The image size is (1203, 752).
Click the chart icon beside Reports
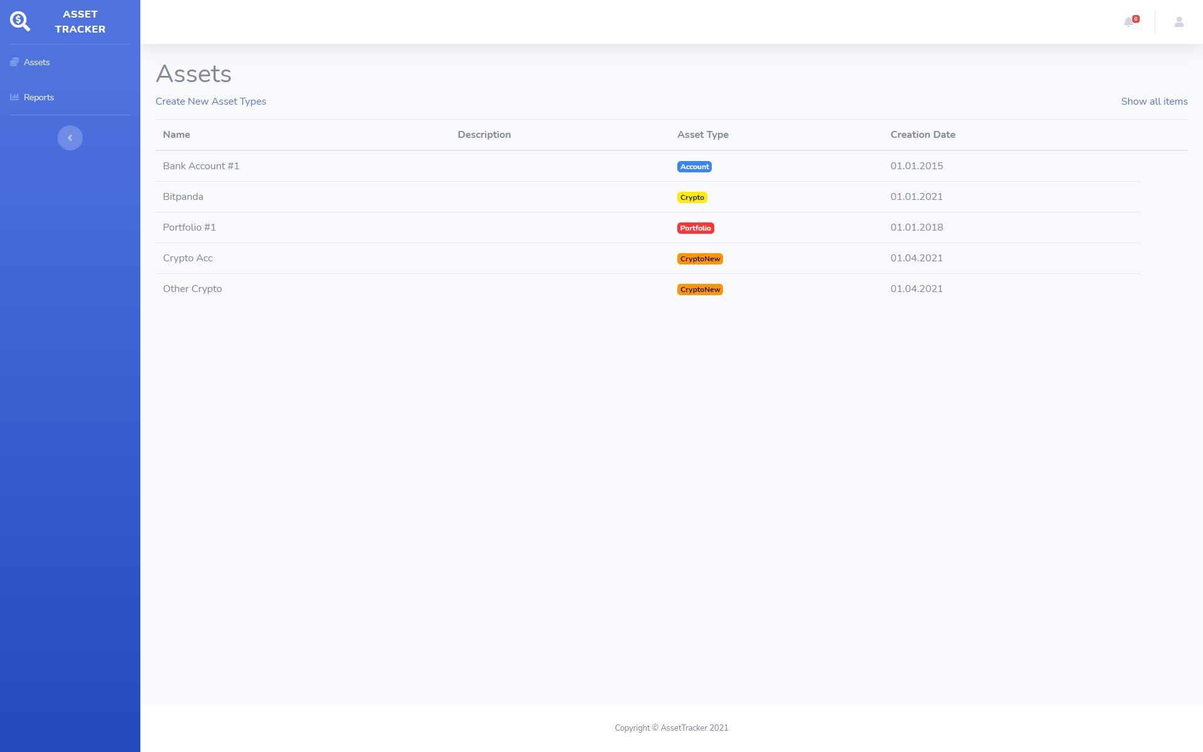click(x=14, y=97)
